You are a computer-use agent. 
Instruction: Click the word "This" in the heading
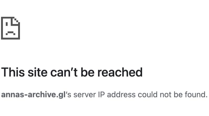click(13, 72)
